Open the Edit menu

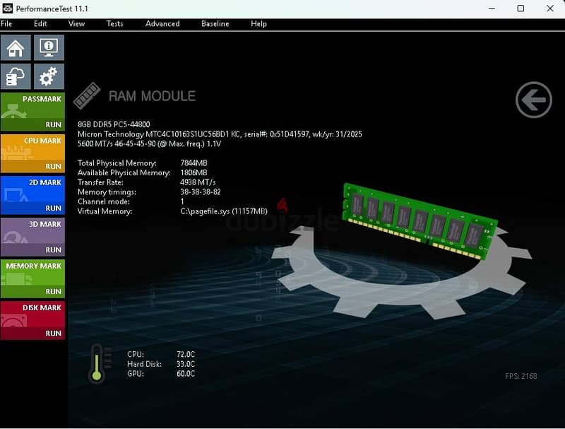(x=40, y=24)
